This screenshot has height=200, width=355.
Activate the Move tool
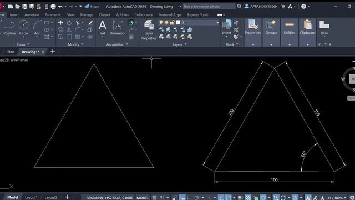pos(60,23)
